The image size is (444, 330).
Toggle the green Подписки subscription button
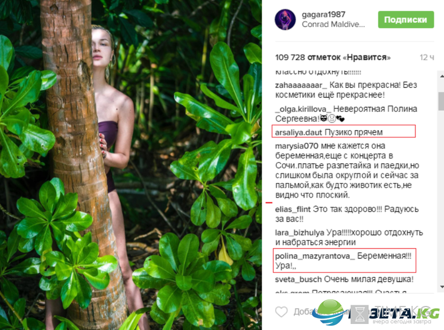tap(406, 19)
